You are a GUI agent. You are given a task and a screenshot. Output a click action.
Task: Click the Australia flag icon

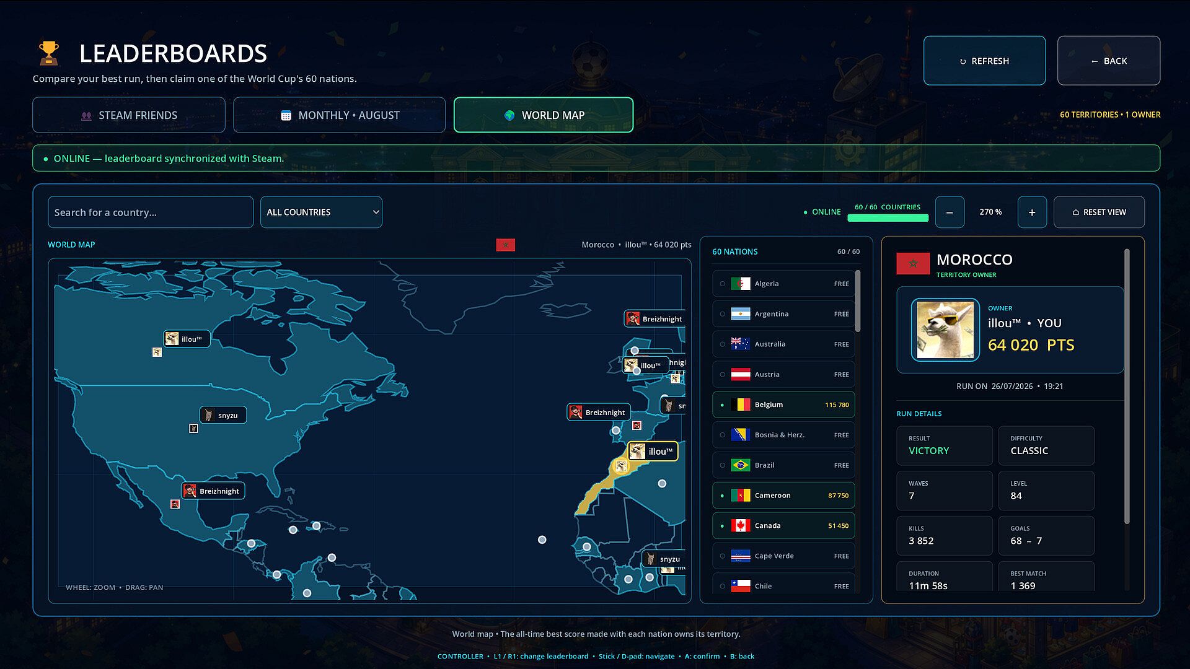pyautogui.click(x=741, y=344)
